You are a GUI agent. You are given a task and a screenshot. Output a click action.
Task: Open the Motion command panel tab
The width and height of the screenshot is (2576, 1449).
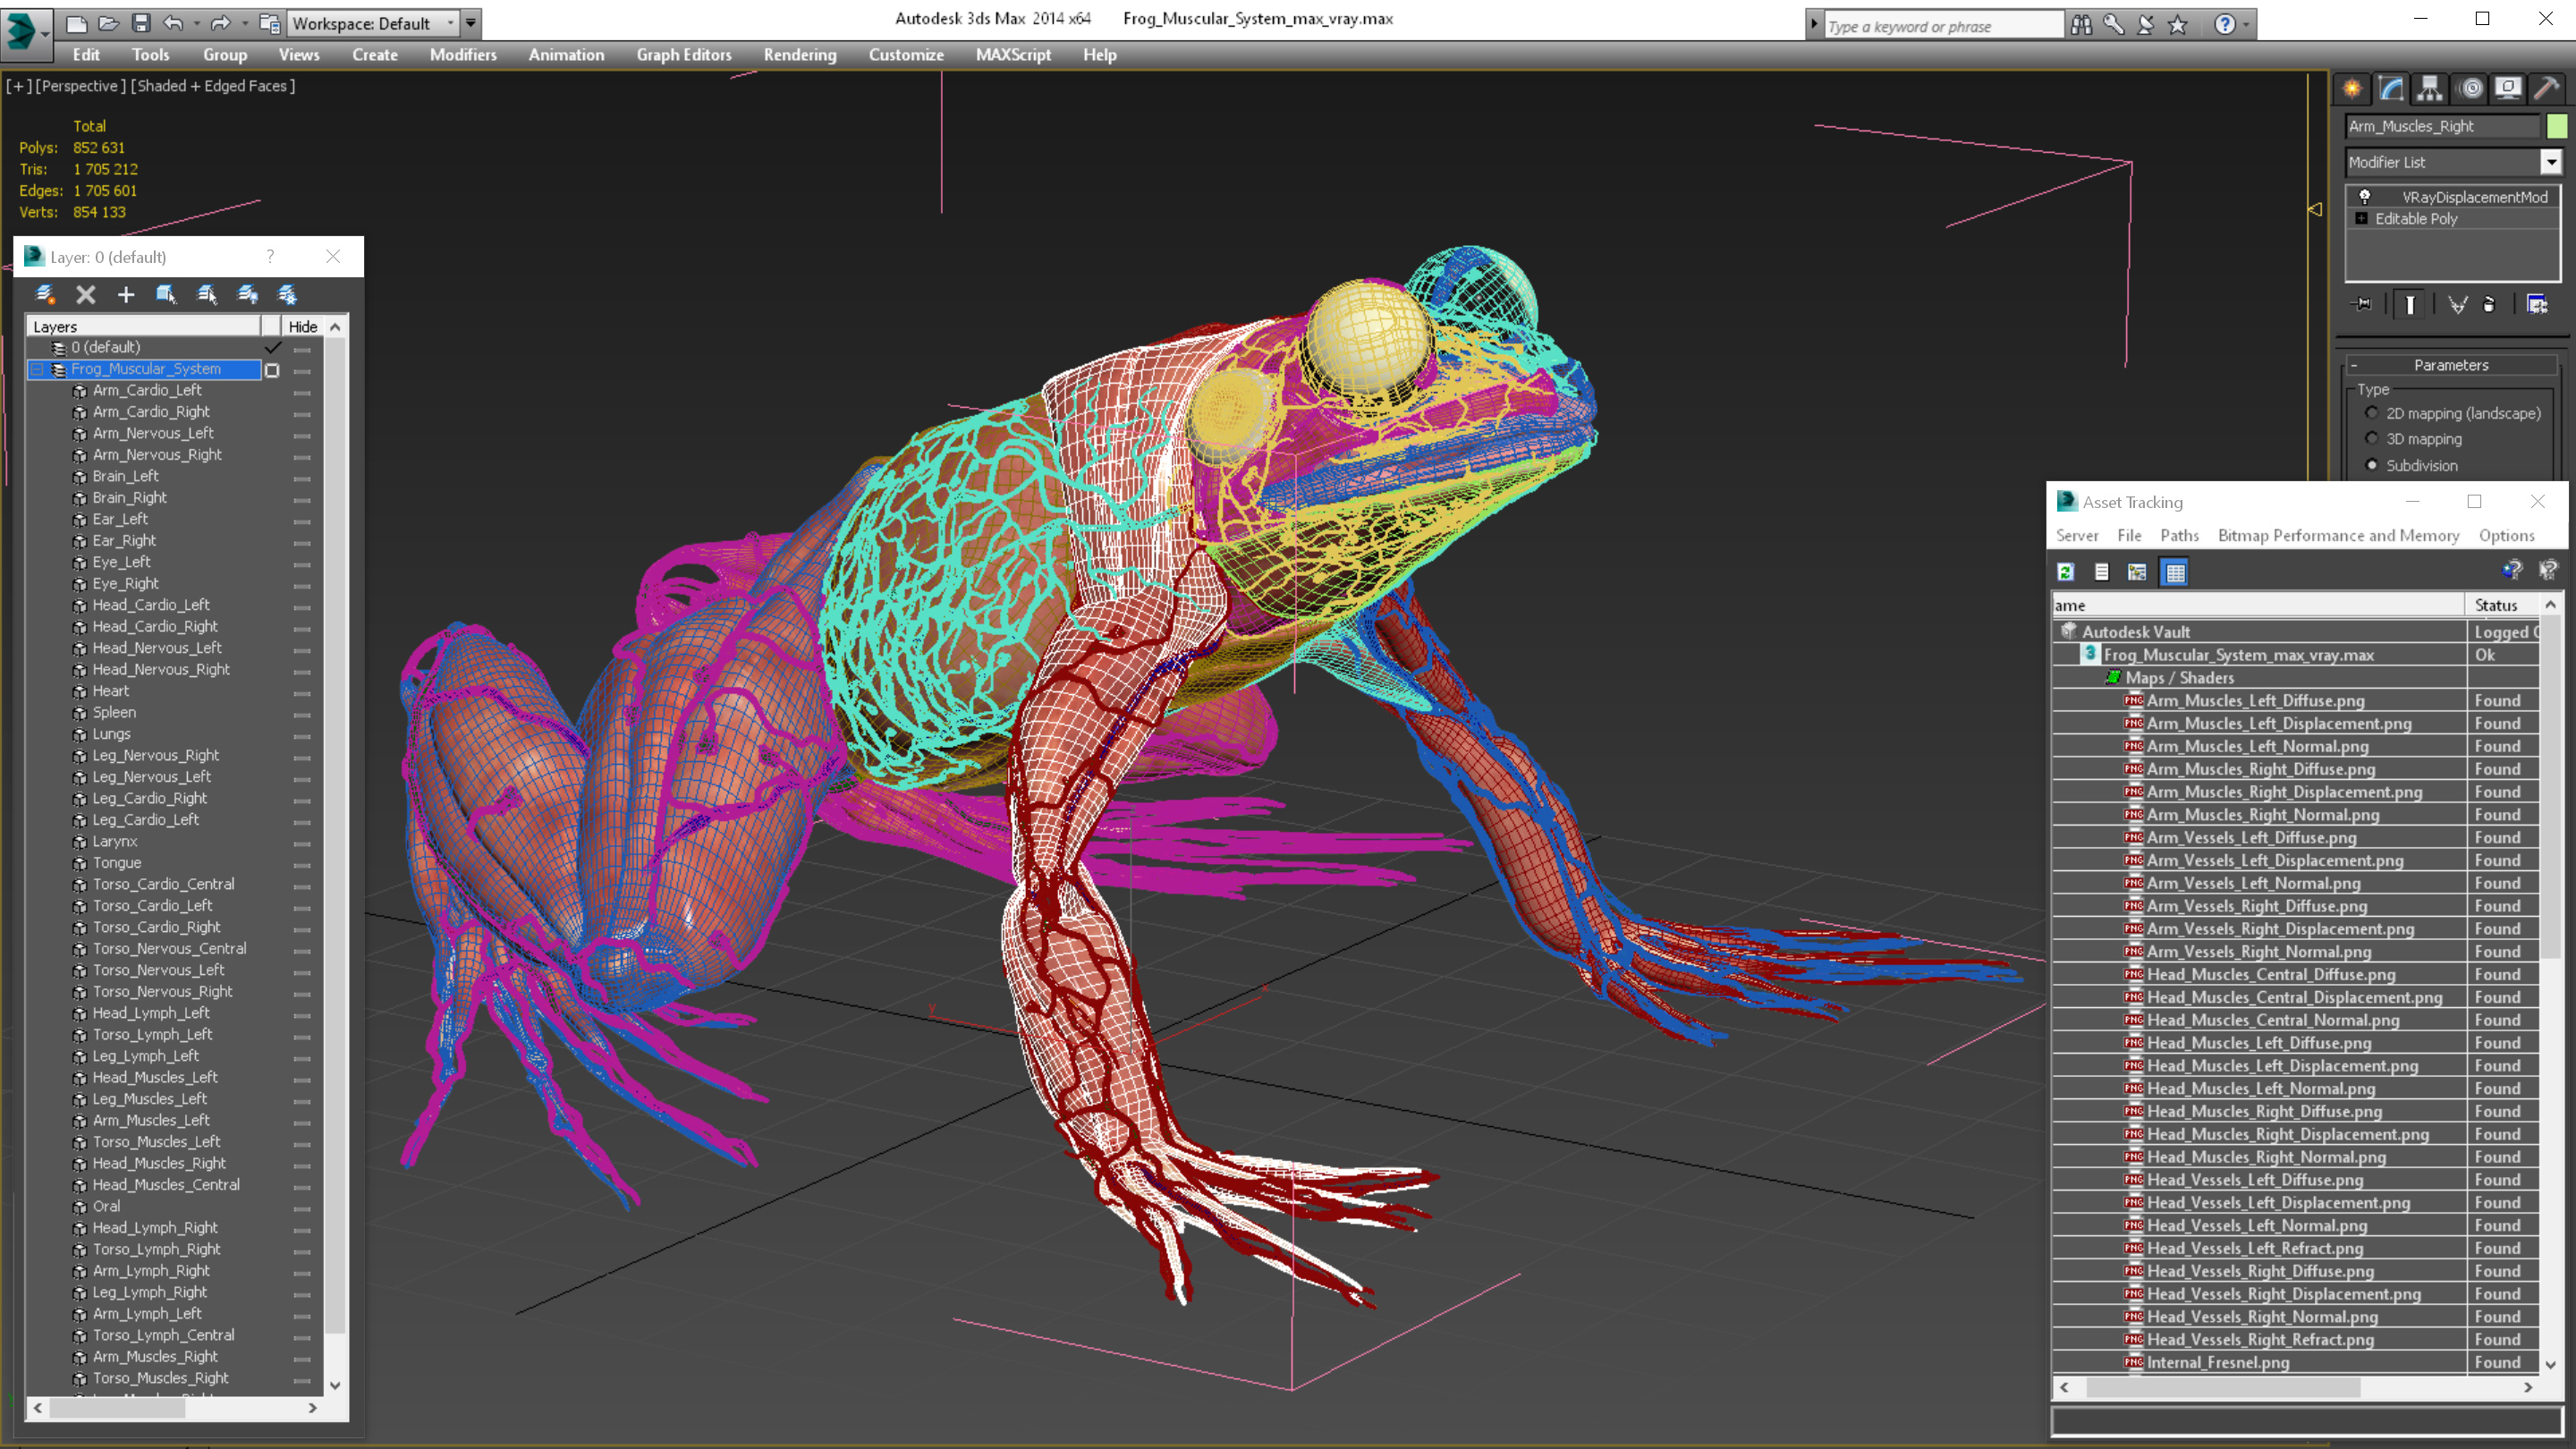2471,89
